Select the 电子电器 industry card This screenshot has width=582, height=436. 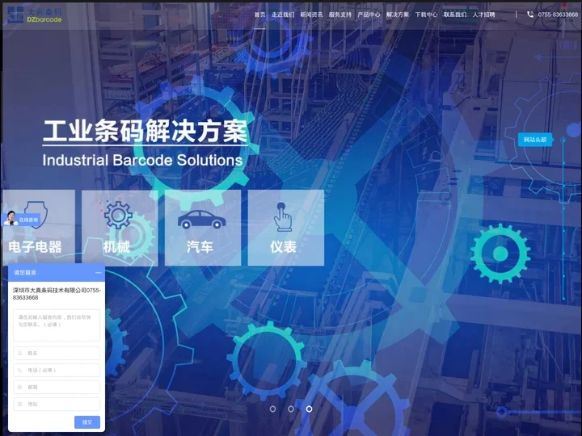37,228
